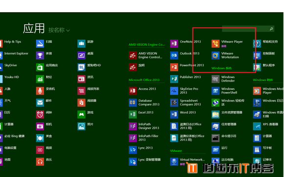The image size is (284, 177).
Task: Open the Access 2013 icon
Action: coord(133,91)
